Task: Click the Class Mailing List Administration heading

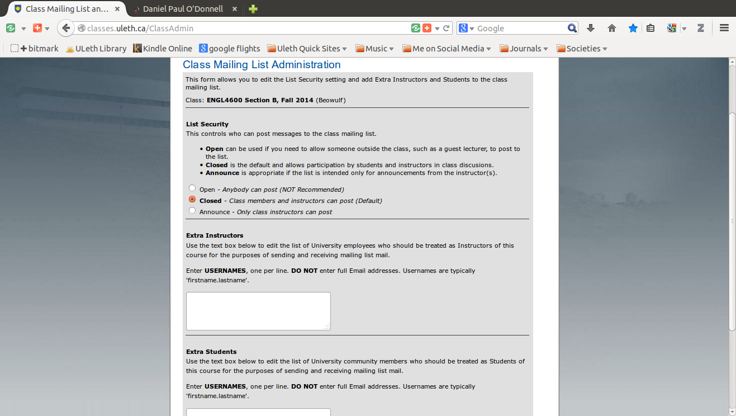Action: (x=262, y=65)
